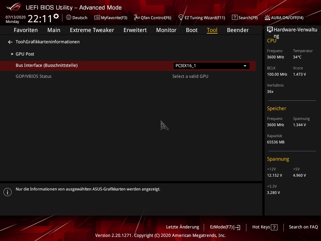Click 'Select a valid GPU' value
The width and height of the screenshot is (321, 241).
tap(190, 77)
